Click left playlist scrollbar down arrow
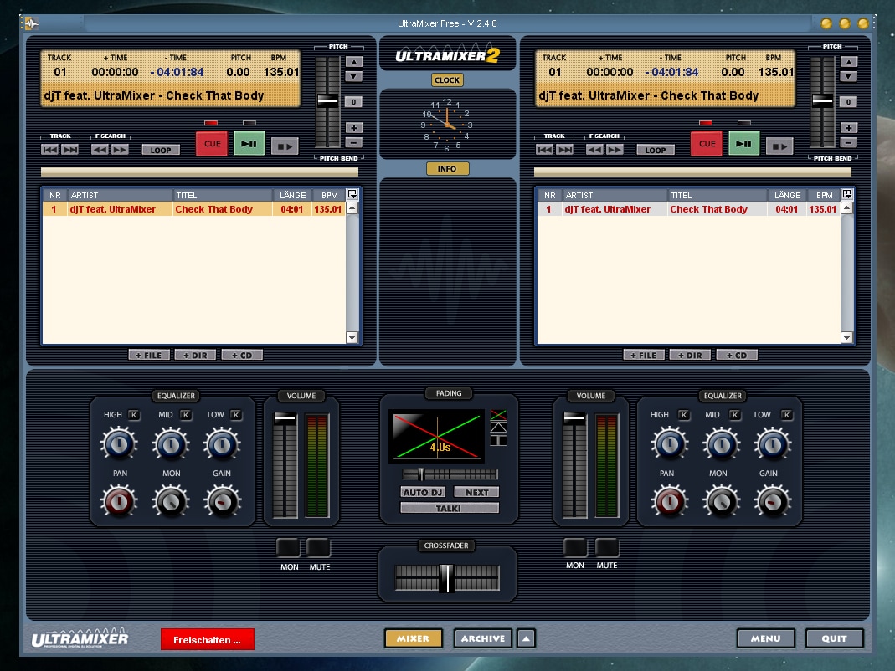 point(352,338)
